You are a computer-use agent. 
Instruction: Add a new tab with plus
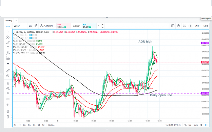(16, 21)
